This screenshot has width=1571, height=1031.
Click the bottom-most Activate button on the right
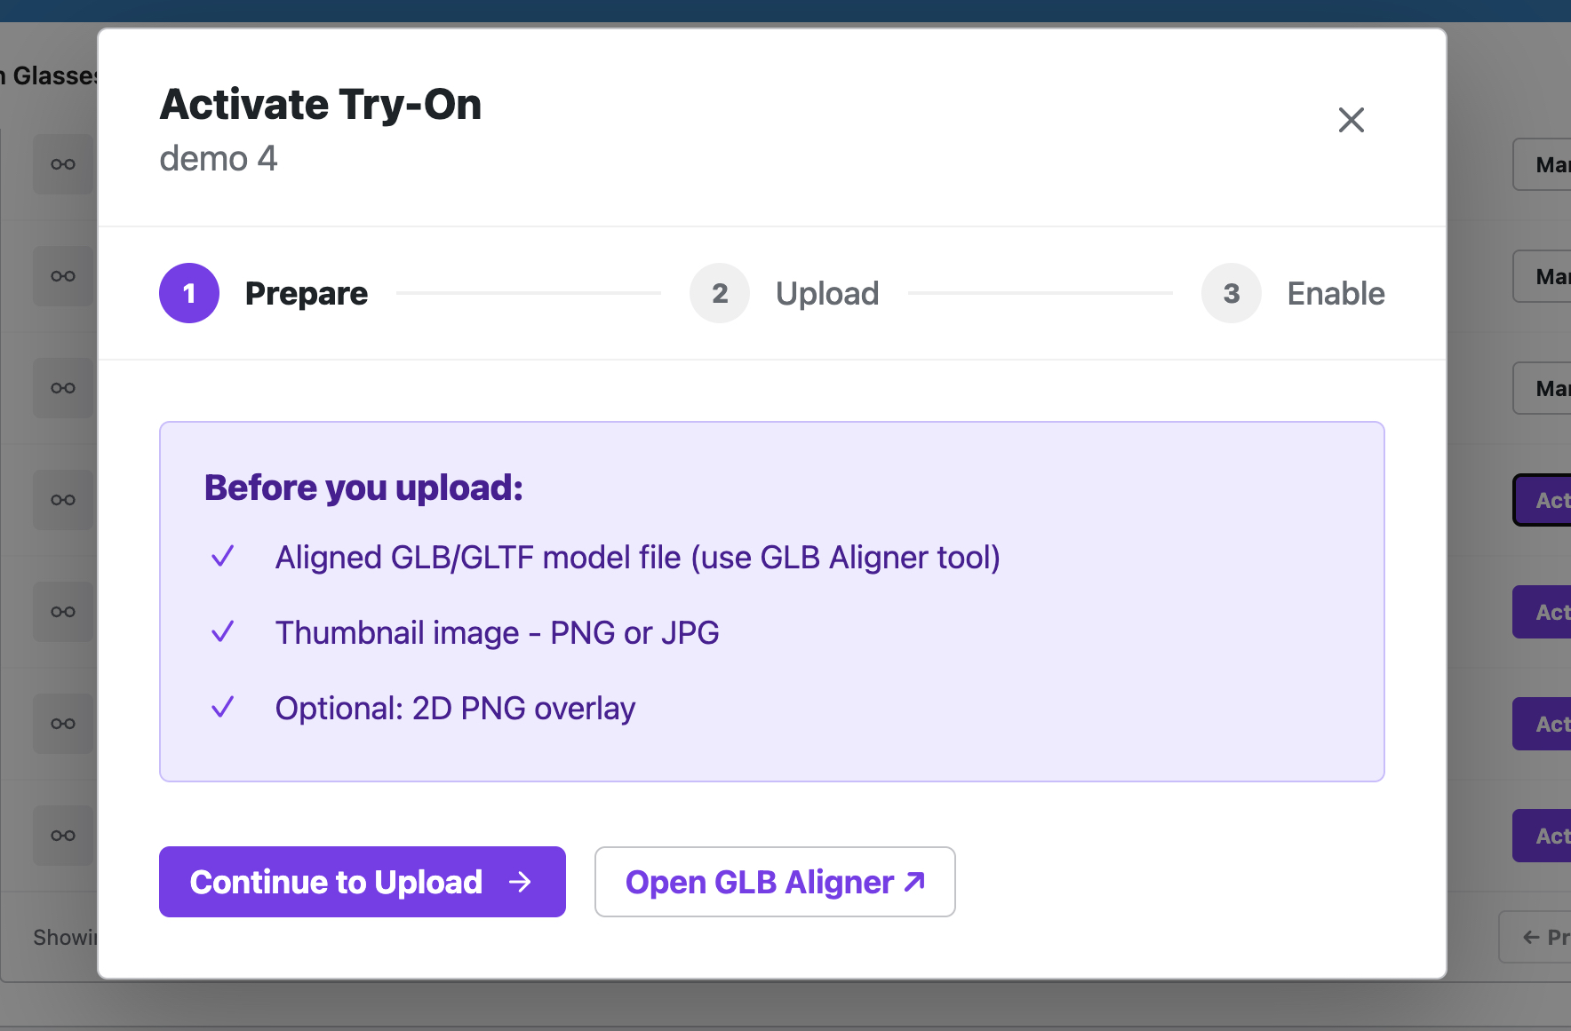(x=1542, y=836)
